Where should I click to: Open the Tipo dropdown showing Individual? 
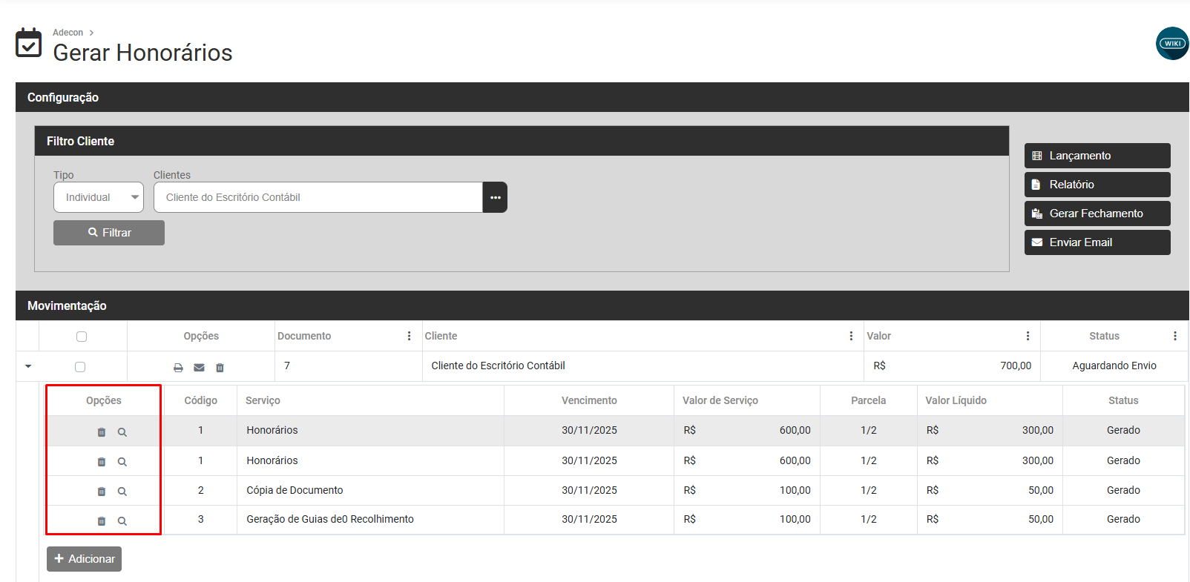pyautogui.click(x=99, y=197)
